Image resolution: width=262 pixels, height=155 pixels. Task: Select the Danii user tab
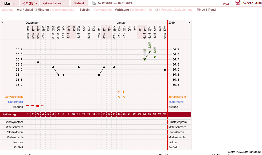click(9, 3)
